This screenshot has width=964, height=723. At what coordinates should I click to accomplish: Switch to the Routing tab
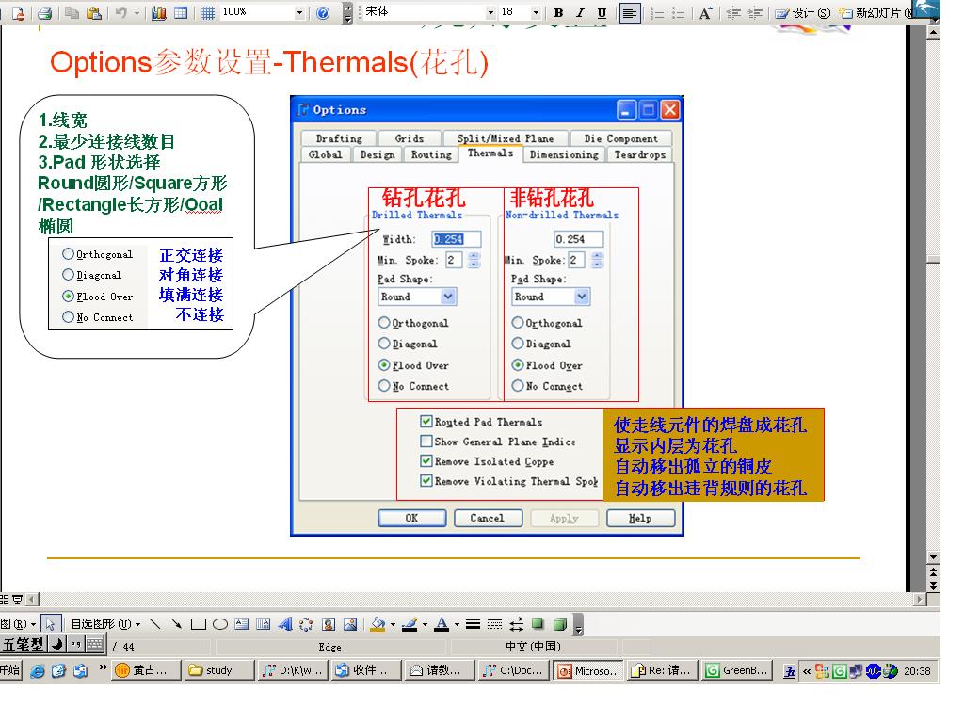[x=431, y=154]
